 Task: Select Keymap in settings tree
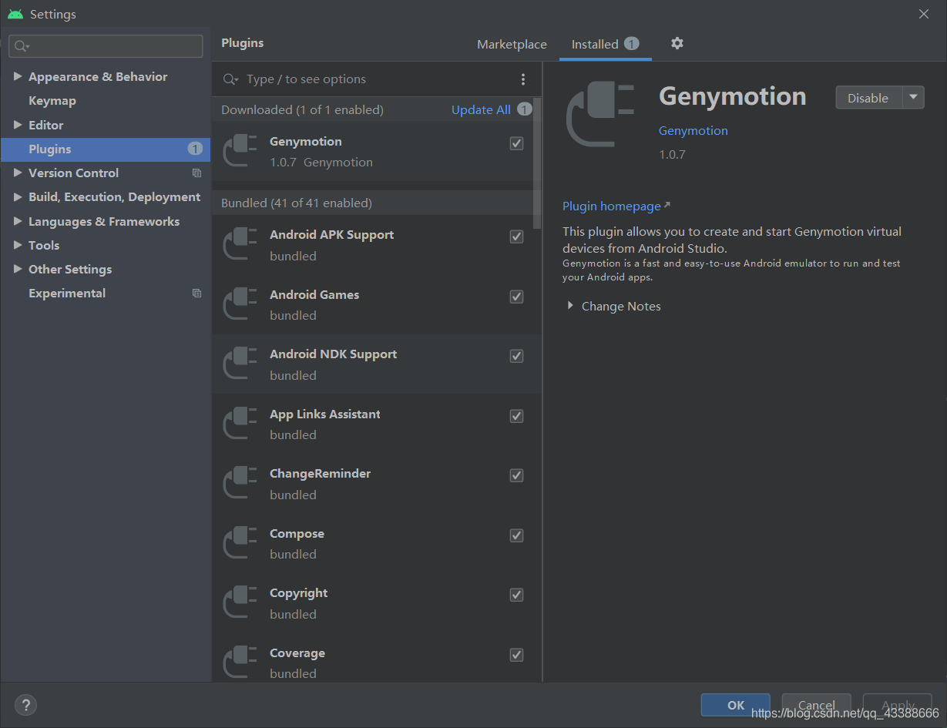[52, 101]
